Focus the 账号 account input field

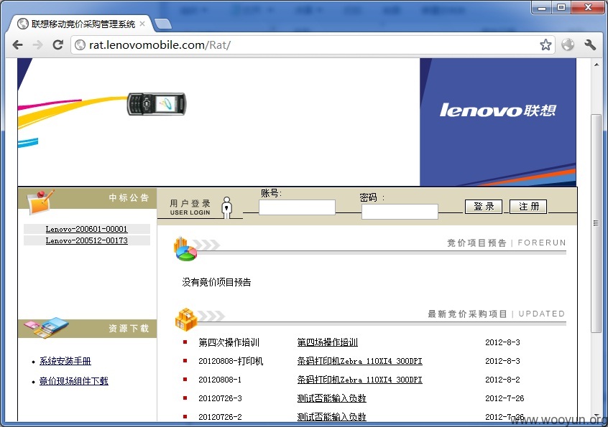click(297, 207)
